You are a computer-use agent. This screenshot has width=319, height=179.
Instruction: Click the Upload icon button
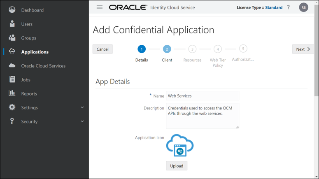click(x=177, y=166)
